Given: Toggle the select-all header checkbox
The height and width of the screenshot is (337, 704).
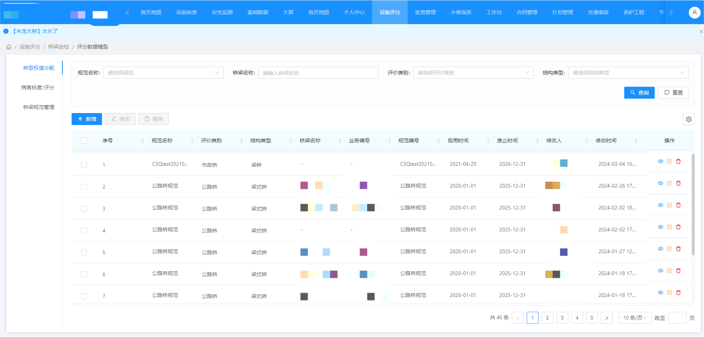Looking at the screenshot, I should (x=84, y=141).
